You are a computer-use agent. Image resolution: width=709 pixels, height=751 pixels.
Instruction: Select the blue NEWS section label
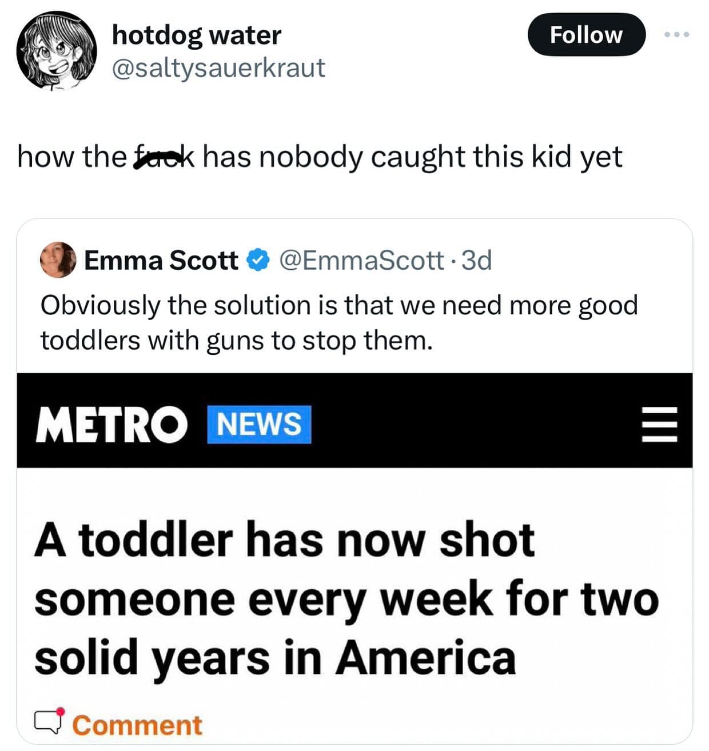(x=259, y=424)
